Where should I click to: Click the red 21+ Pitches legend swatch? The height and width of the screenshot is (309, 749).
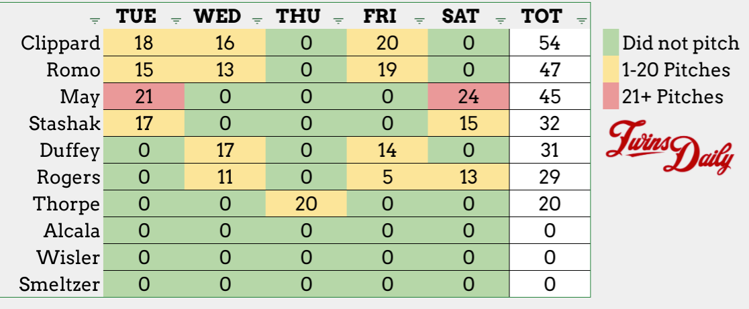click(609, 97)
